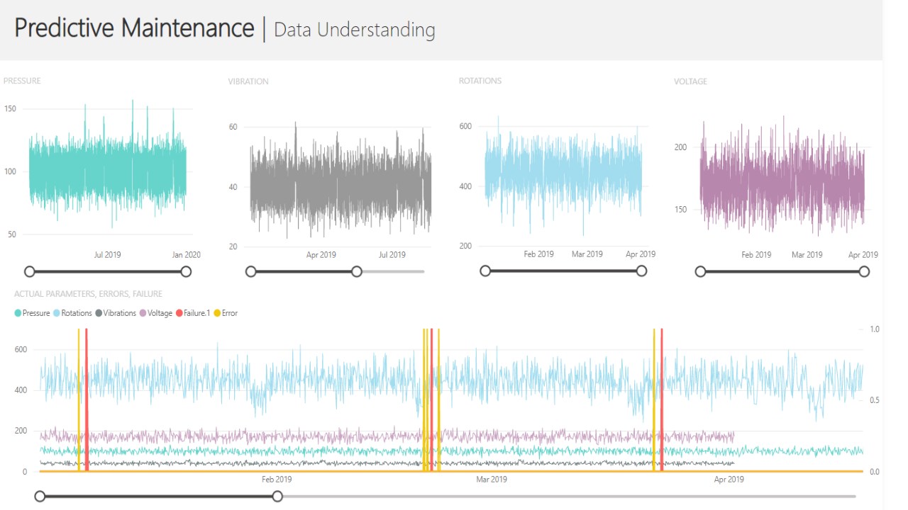Click Mar 2019 label on combined chart axis

pos(492,480)
